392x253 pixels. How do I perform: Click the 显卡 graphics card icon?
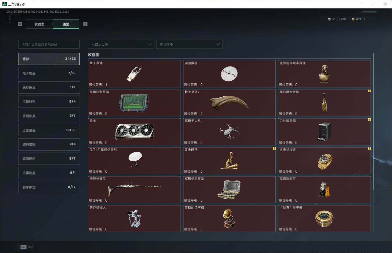tap(134, 132)
